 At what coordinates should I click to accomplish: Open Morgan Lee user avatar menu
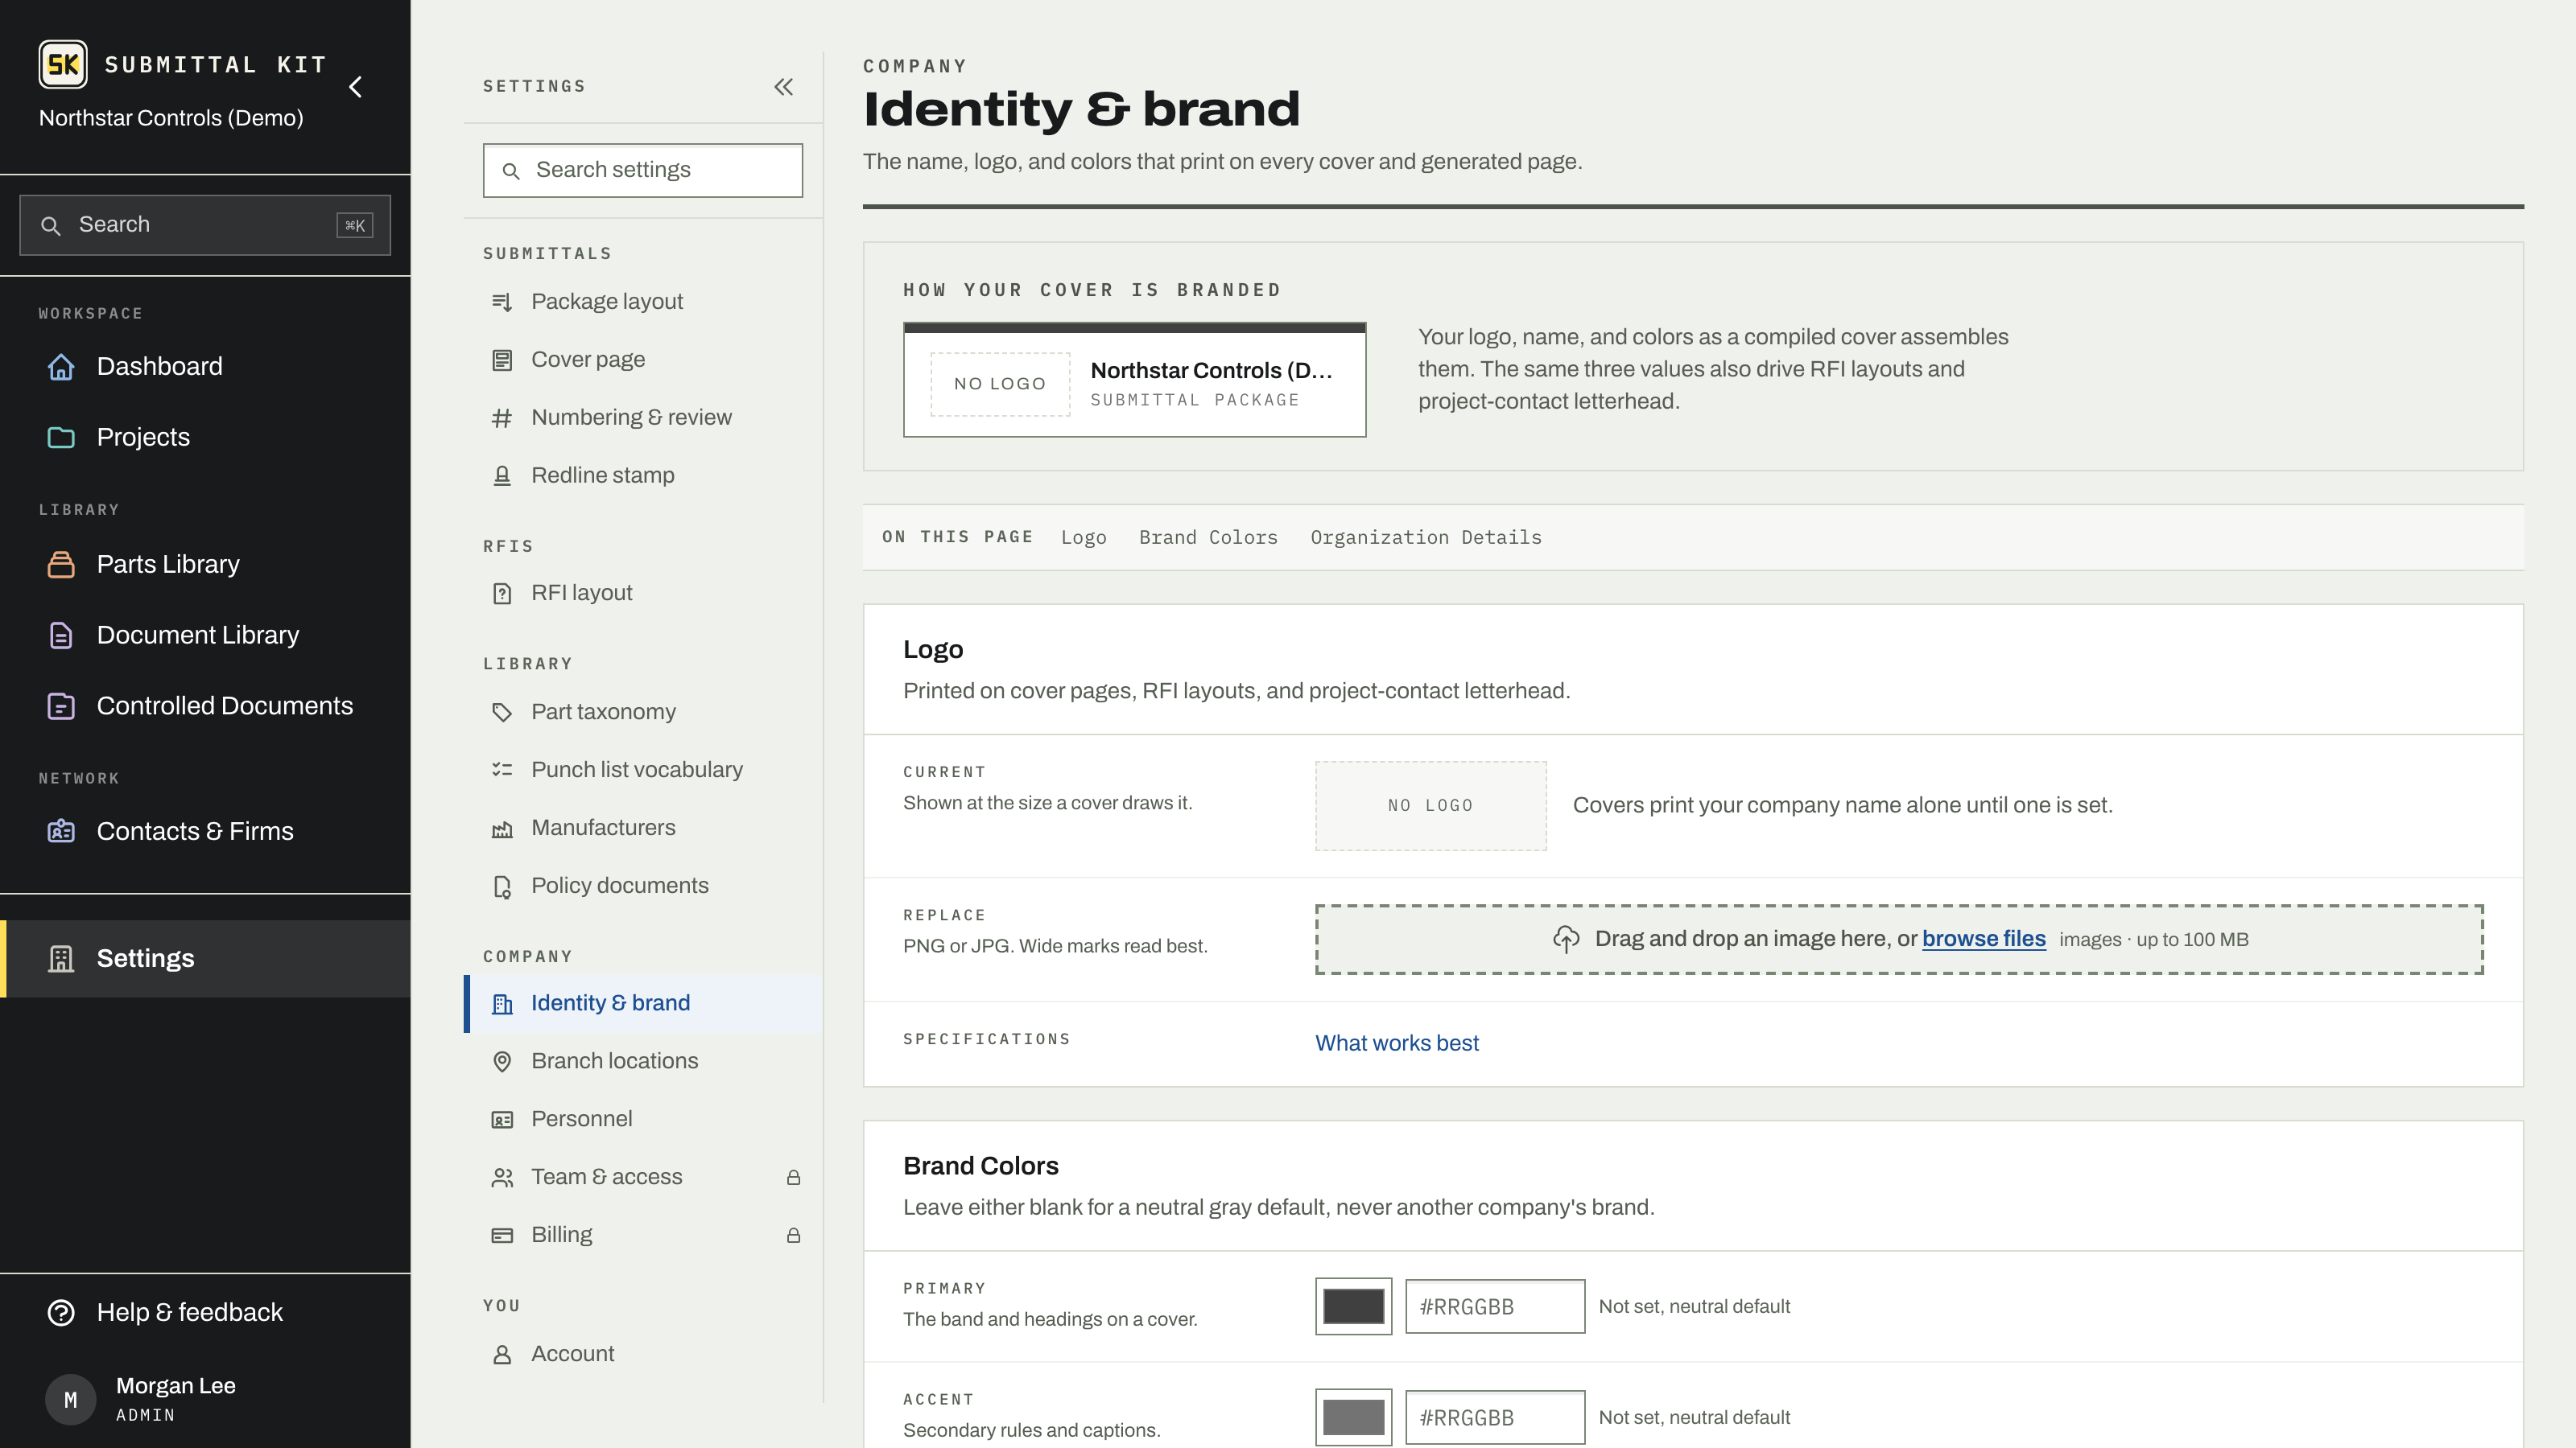(70, 1399)
